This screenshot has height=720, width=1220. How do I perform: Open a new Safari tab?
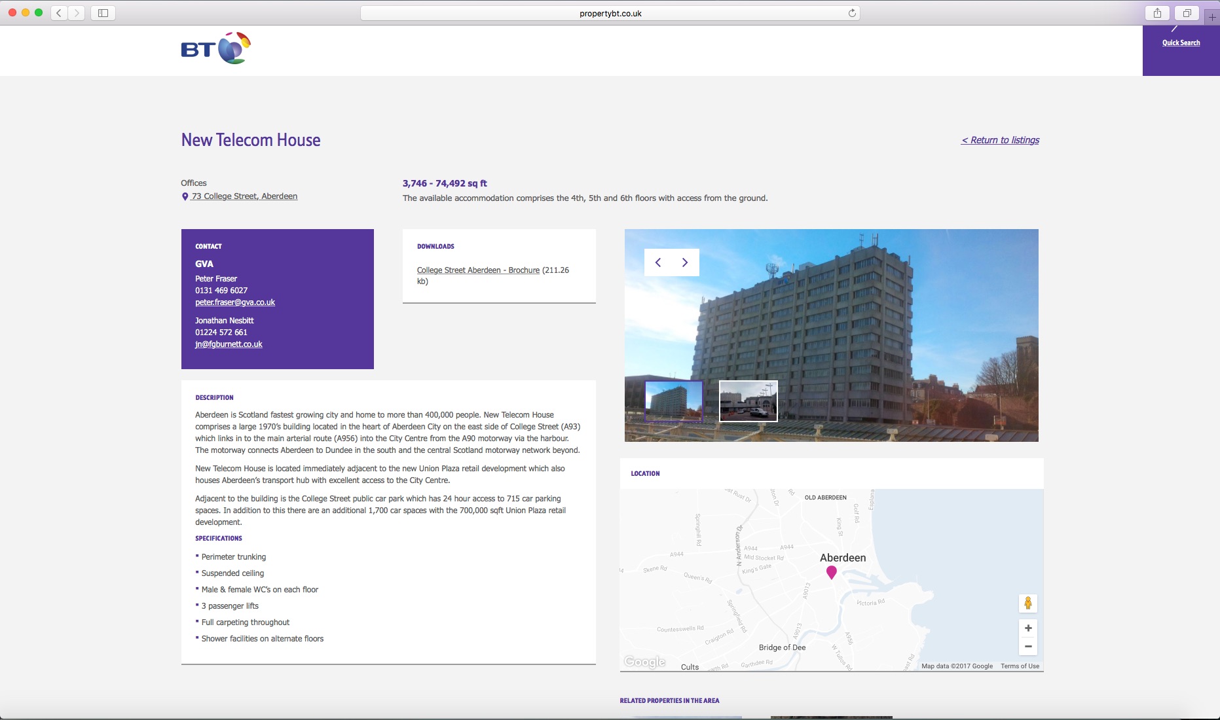point(1211,18)
